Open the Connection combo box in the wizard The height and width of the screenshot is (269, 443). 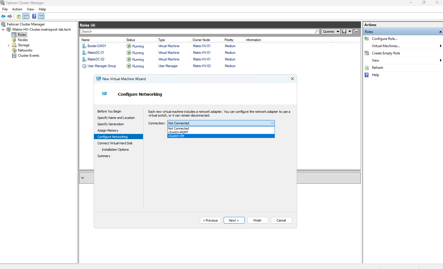(221, 123)
